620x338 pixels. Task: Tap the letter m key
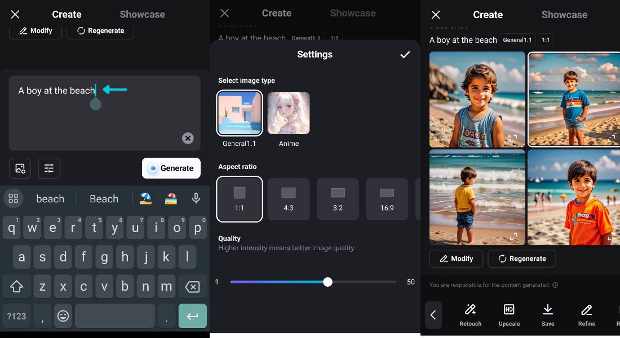(166, 286)
